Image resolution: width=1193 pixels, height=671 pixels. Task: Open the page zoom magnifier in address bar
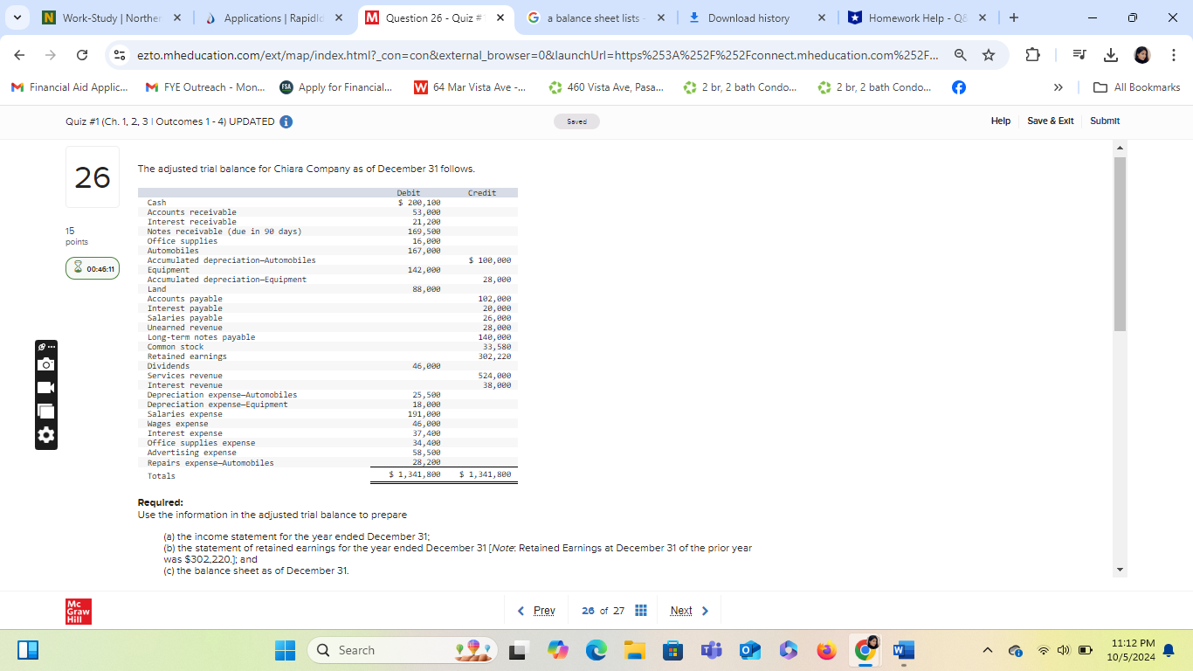(x=960, y=55)
